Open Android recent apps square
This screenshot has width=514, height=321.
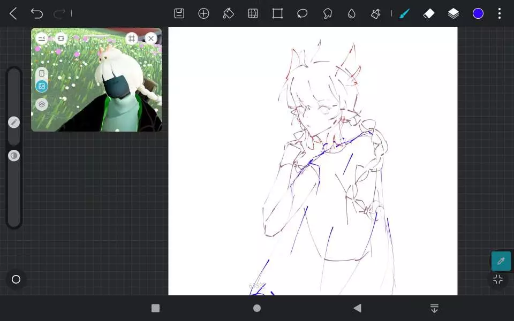[x=155, y=308]
